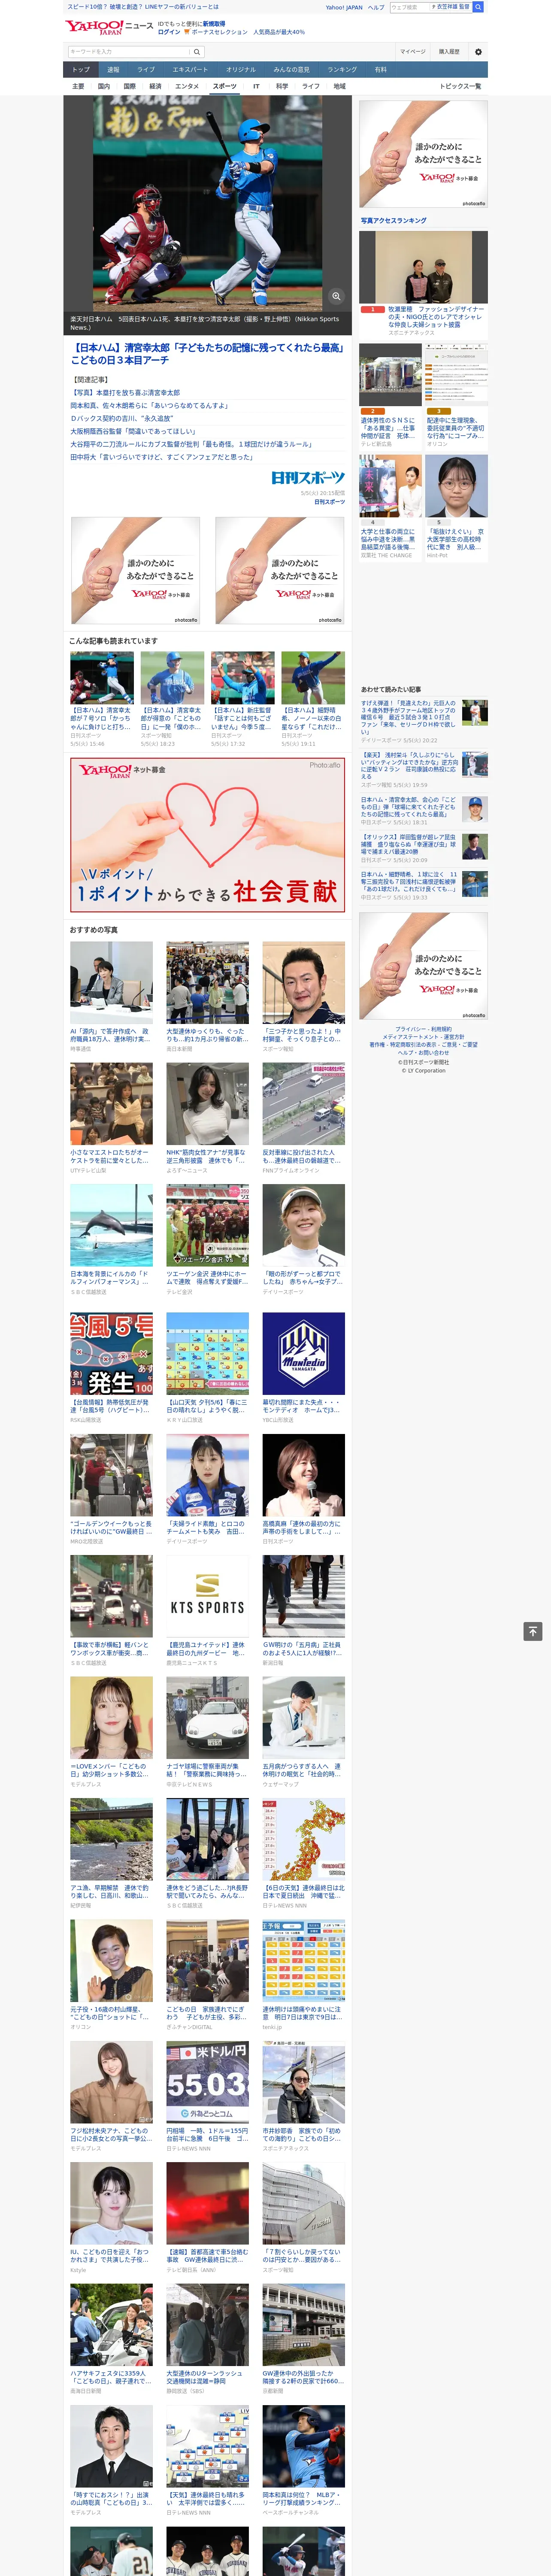Select the IT category

point(256,86)
